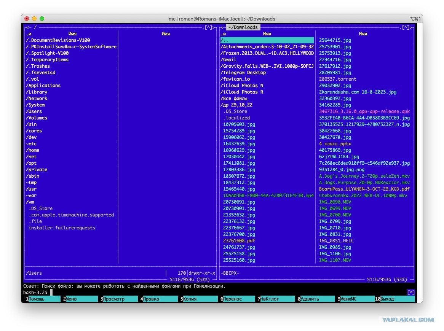Click the drwxr-xr-x permissions status text
Image resolution: width=444 pixels, height=331 pixels.
pos(202,273)
